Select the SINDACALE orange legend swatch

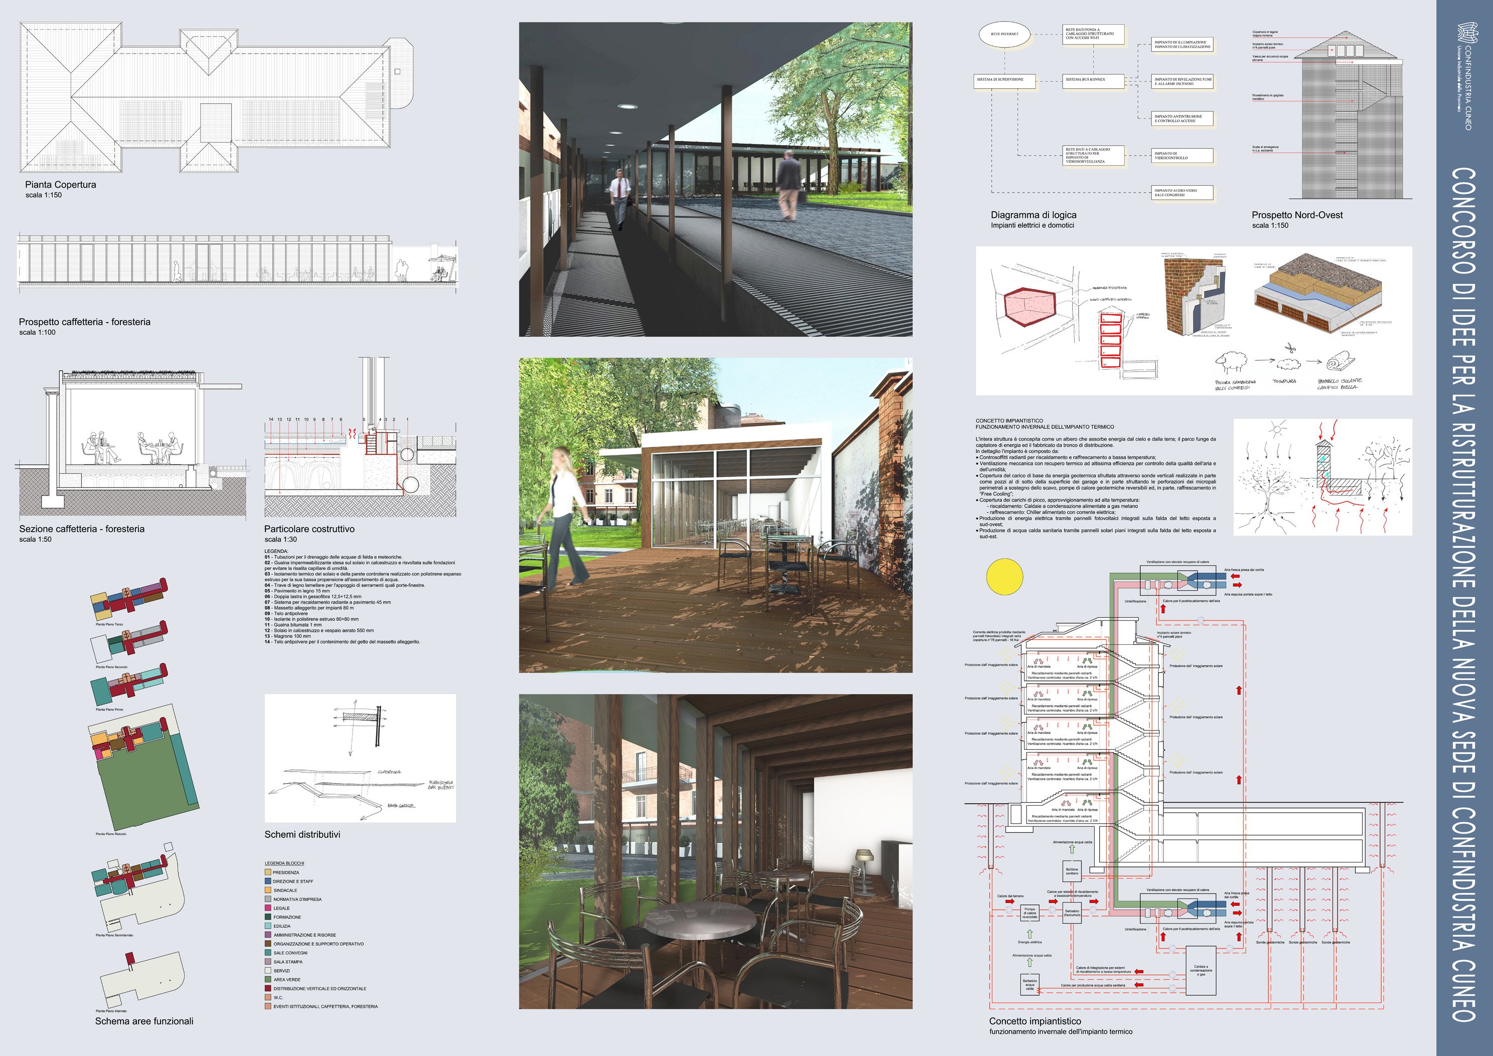tap(268, 890)
